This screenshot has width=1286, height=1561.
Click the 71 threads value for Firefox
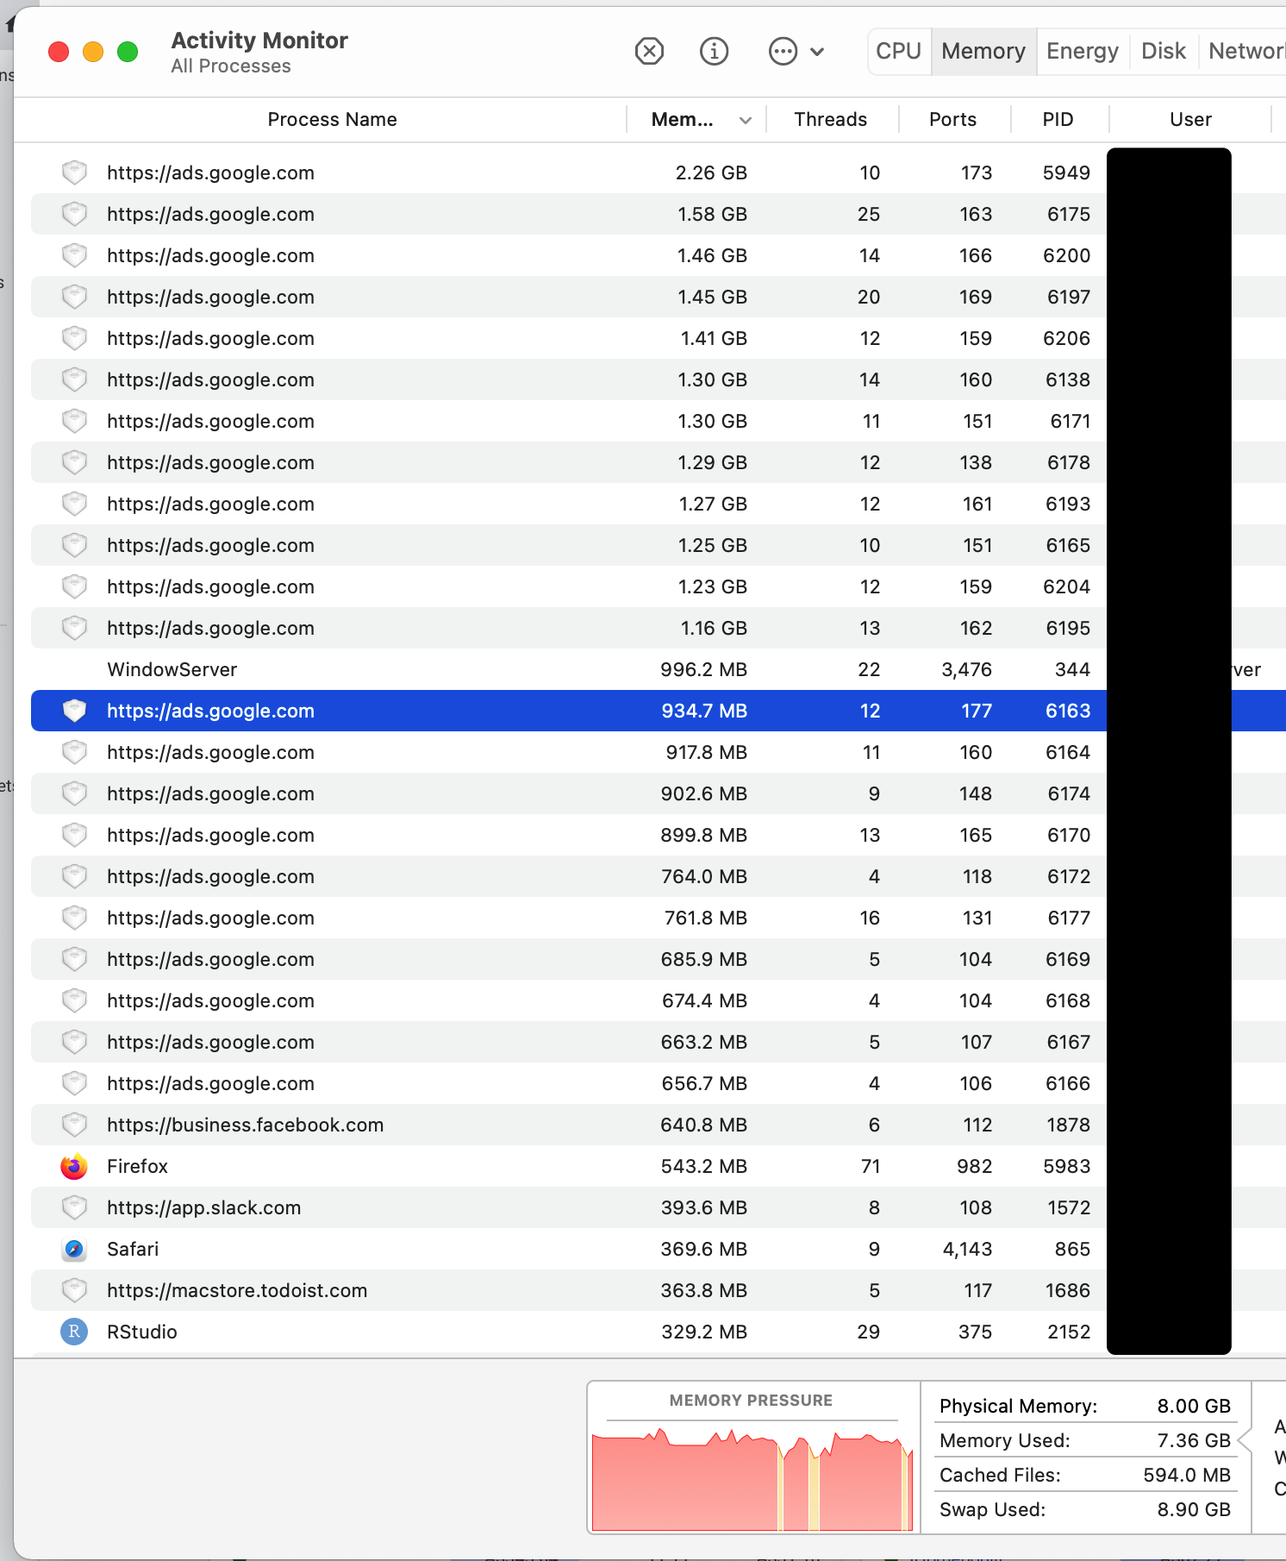coord(871,1167)
